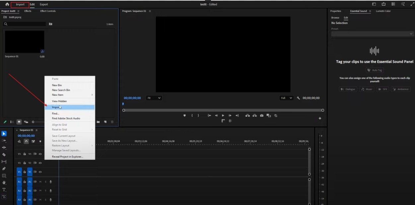Select the Type tool

click(x=4, y=190)
